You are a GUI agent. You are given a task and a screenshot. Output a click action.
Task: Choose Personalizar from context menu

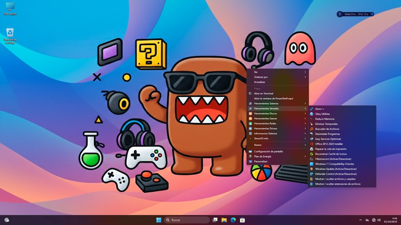point(278,161)
